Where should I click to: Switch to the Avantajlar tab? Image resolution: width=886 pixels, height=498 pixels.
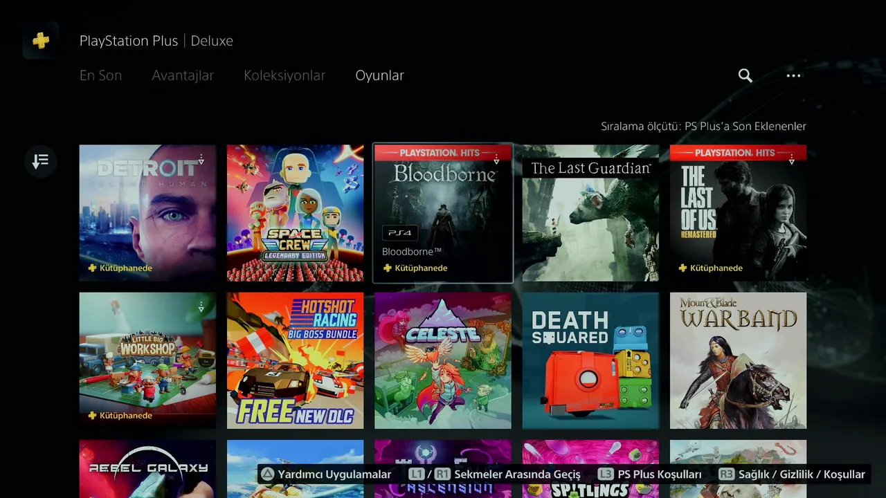click(x=183, y=75)
